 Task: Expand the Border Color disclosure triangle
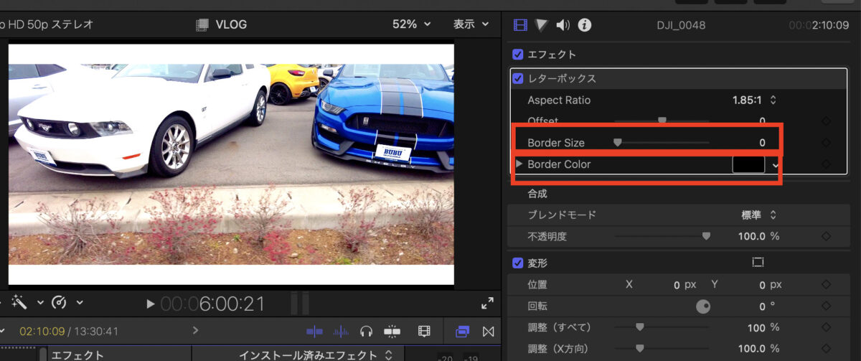[x=519, y=164]
